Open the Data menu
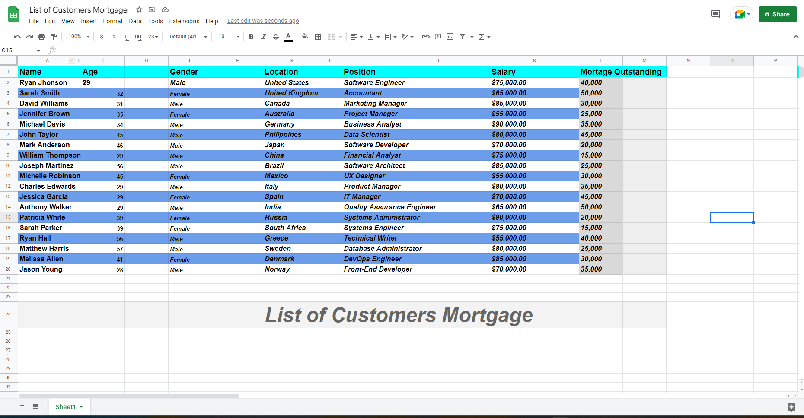 click(x=135, y=21)
